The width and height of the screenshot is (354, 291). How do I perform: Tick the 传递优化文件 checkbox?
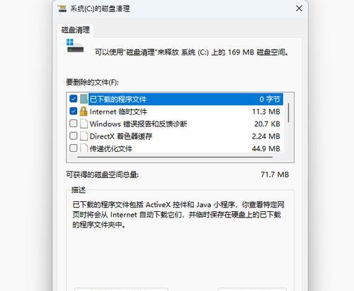point(74,148)
